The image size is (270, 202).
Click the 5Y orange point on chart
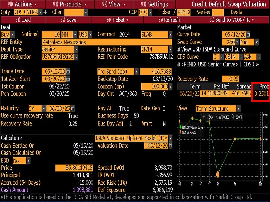coord(218,174)
